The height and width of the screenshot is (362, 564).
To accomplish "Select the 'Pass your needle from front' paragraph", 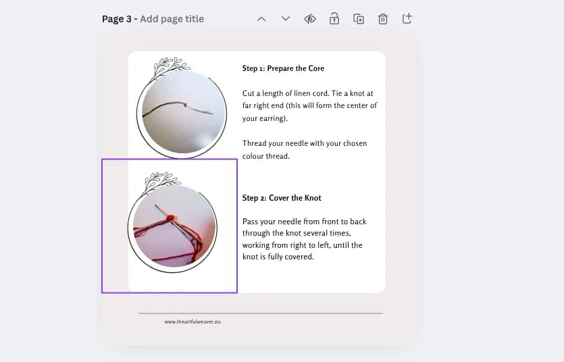I will tap(305, 239).
